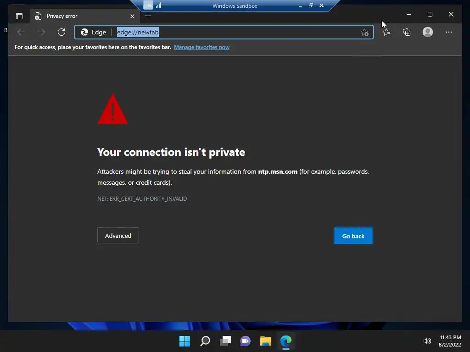Screen dimensions: 470x352
Task: Click the ntp.msn.com domain text
Action: [x=278, y=171]
